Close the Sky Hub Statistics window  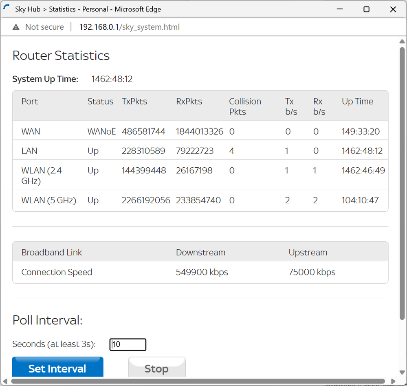[x=393, y=9]
